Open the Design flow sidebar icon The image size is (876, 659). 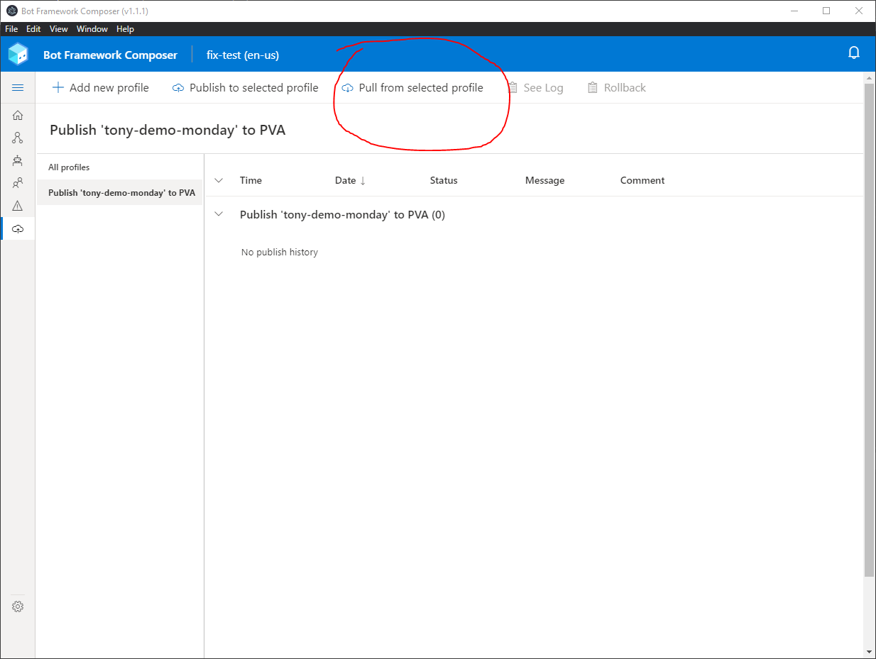pos(18,138)
